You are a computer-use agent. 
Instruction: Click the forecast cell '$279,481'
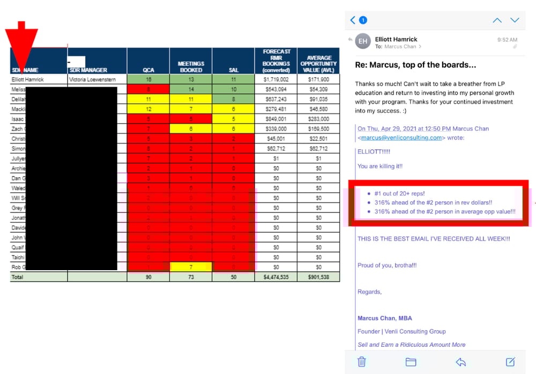pyautogui.click(x=276, y=109)
